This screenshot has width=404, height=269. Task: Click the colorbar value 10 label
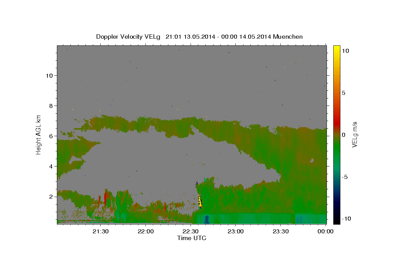click(x=345, y=50)
